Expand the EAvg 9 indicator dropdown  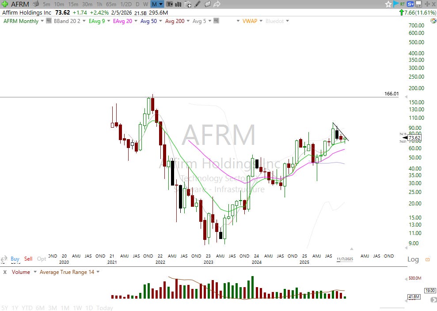[x=108, y=21]
